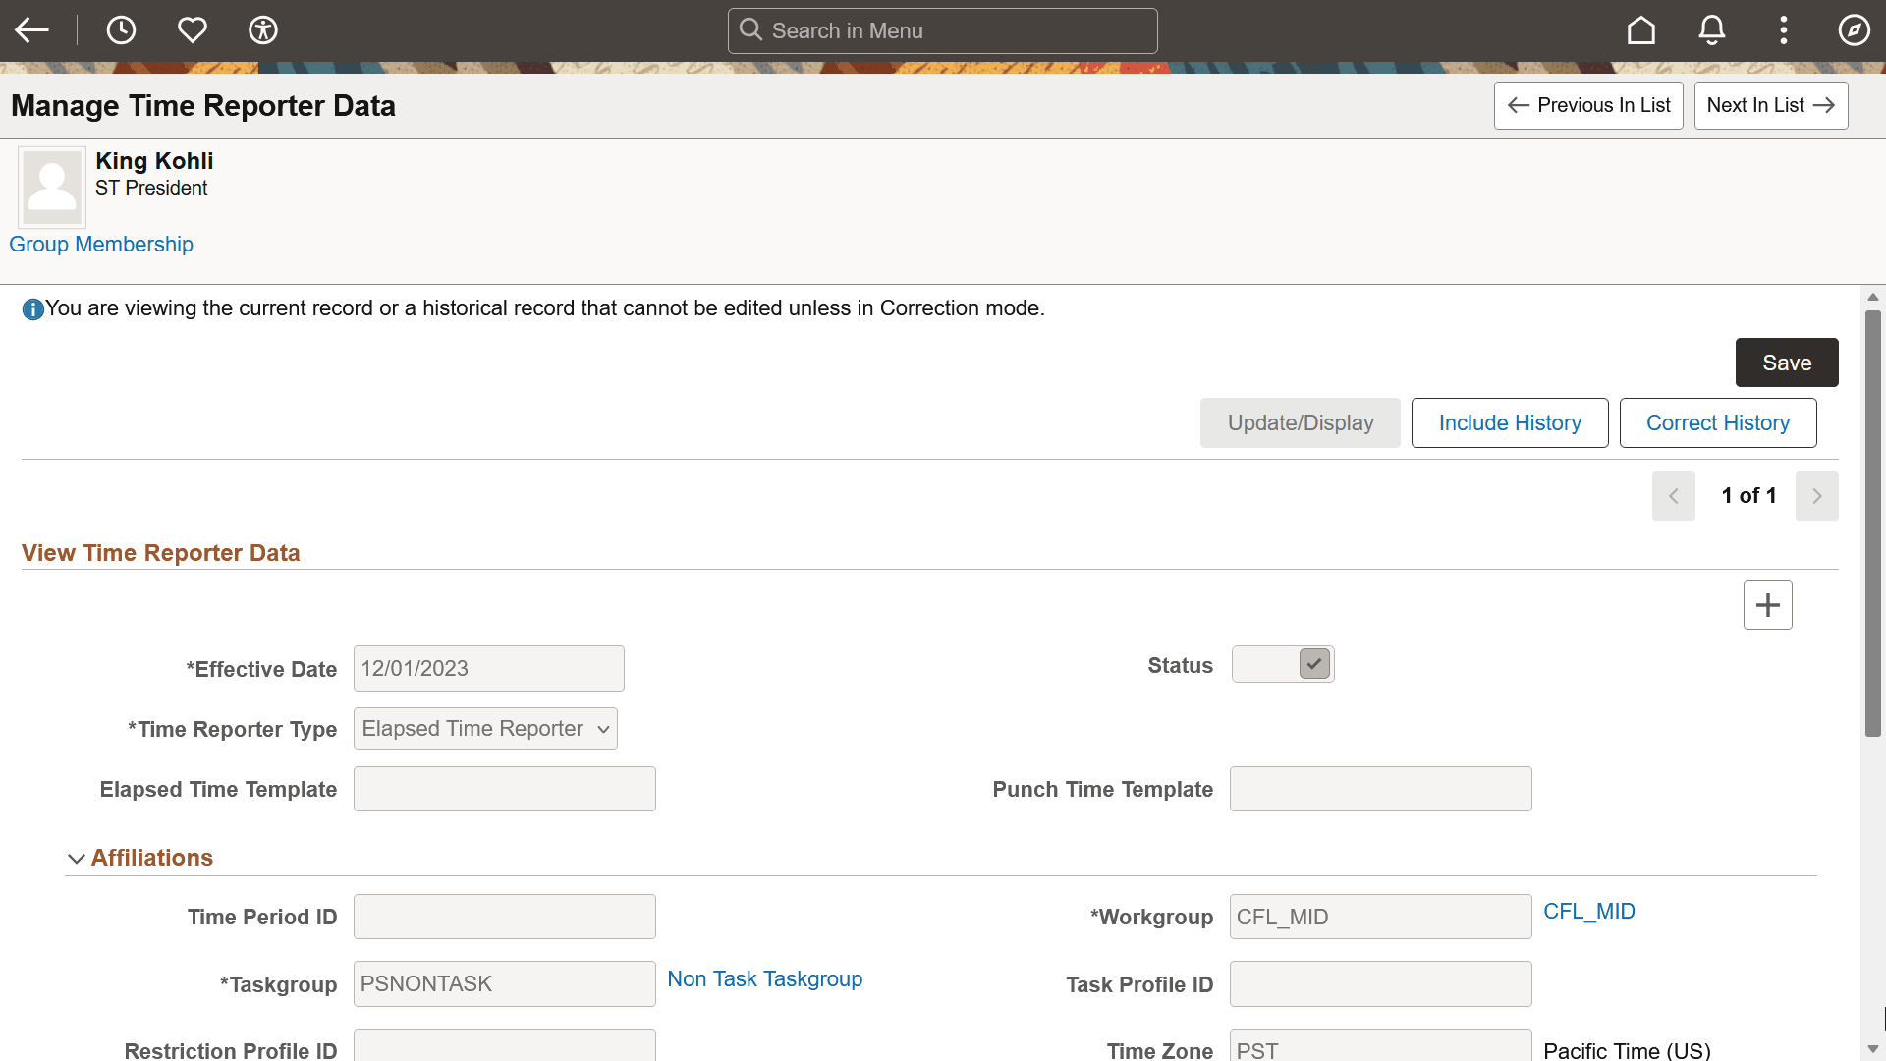Click the Save button

pyautogui.click(x=1786, y=363)
